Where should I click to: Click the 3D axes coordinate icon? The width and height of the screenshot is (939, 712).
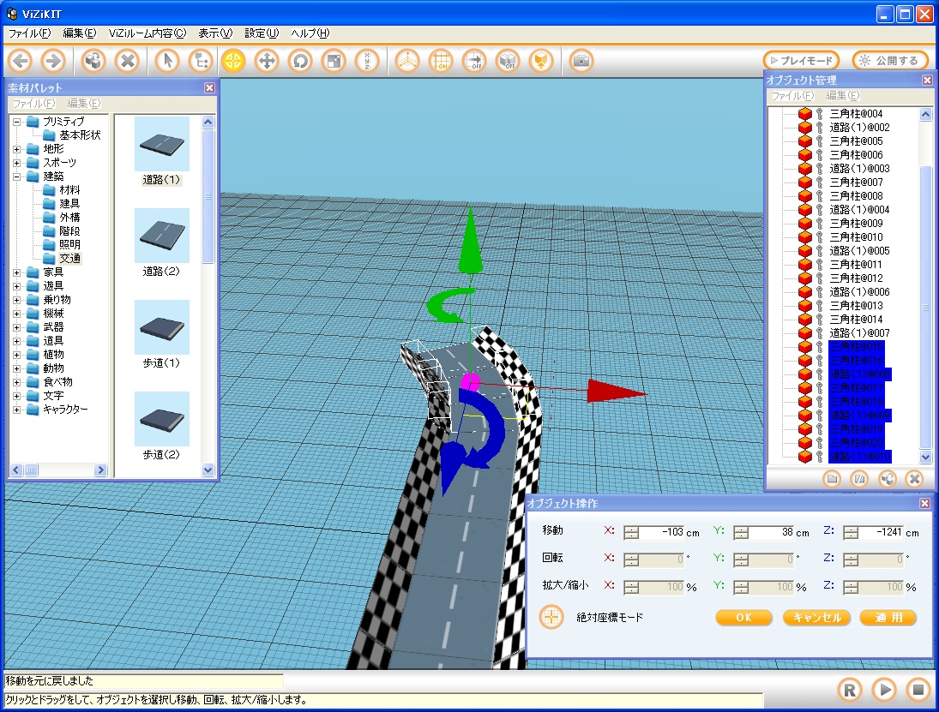click(407, 61)
